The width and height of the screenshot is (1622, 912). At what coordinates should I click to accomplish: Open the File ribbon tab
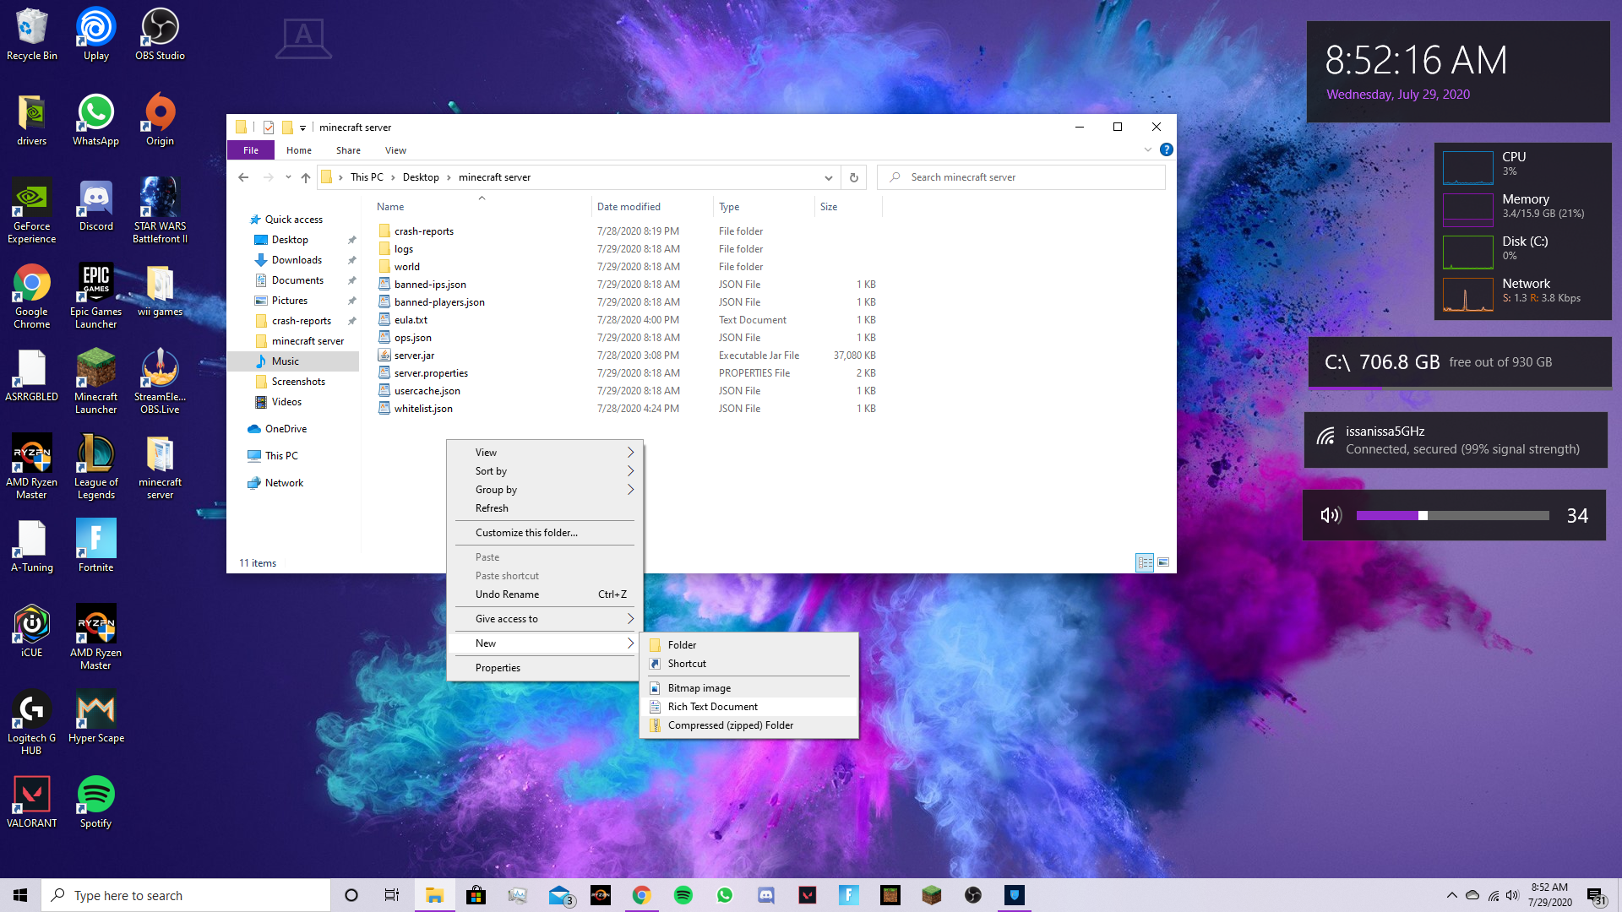pyautogui.click(x=251, y=150)
